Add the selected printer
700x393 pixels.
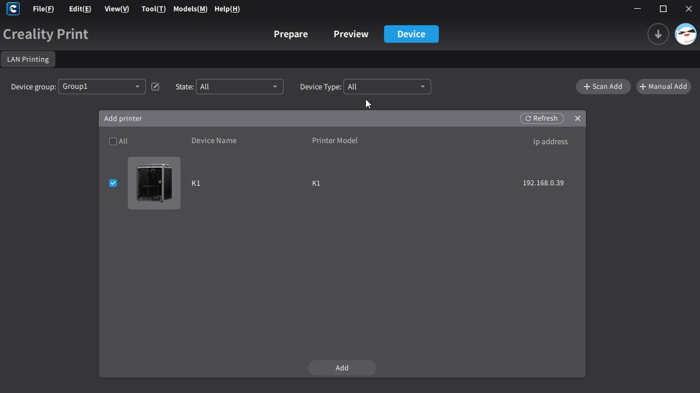[342, 368]
